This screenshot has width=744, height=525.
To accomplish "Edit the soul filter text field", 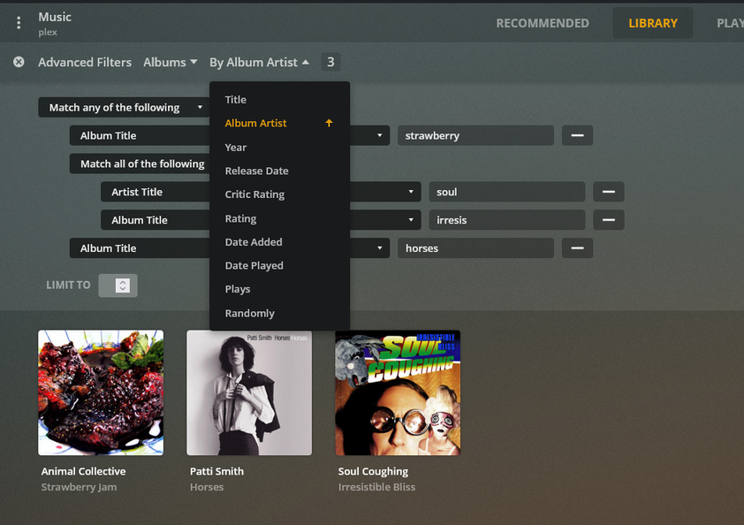I will coord(507,192).
